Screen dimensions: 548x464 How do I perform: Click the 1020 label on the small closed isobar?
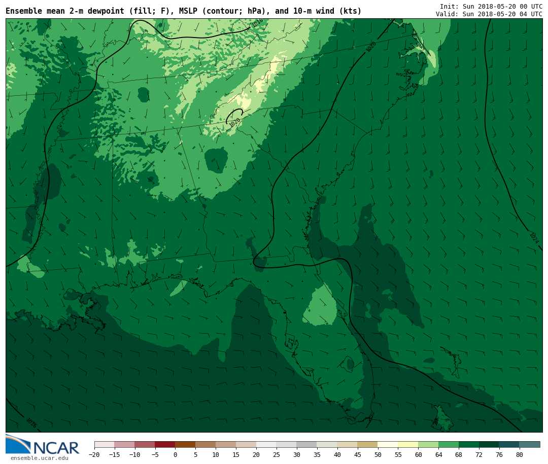tap(235, 122)
